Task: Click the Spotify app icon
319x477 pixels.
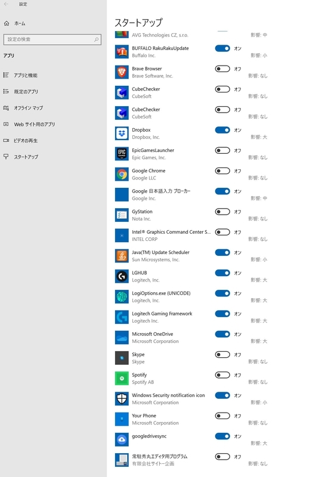Action: tap(122, 378)
